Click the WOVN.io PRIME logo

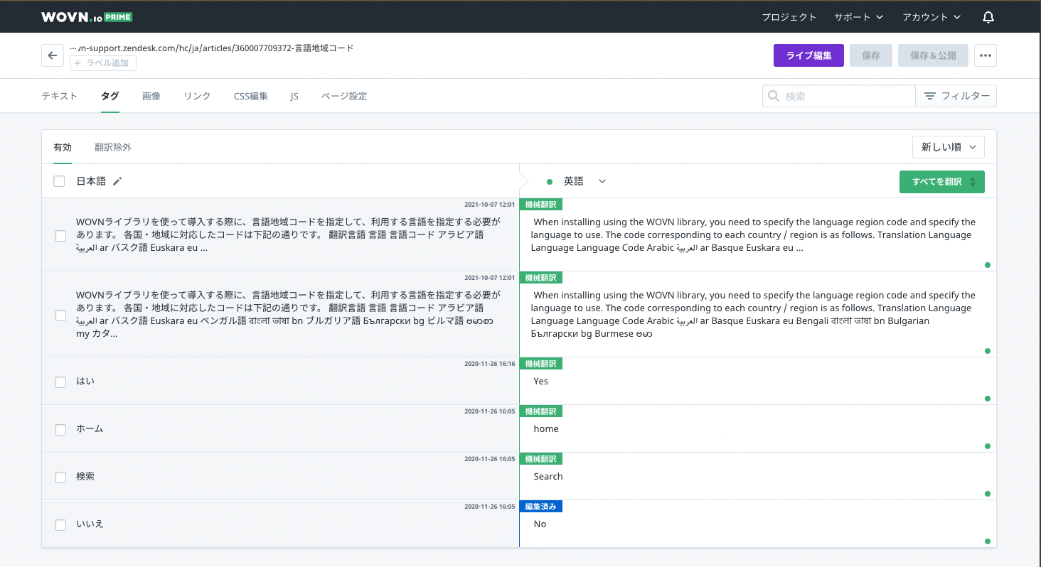(x=86, y=17)
